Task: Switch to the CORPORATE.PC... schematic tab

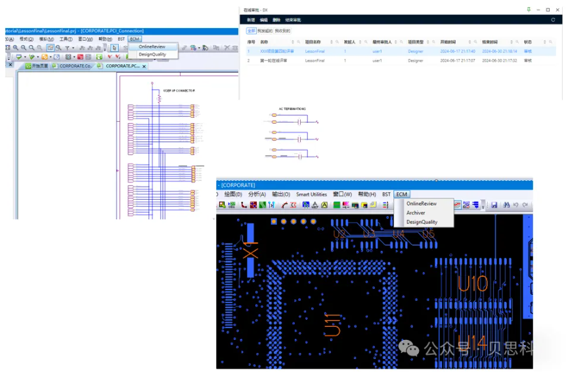Action: tap(121, 66)
